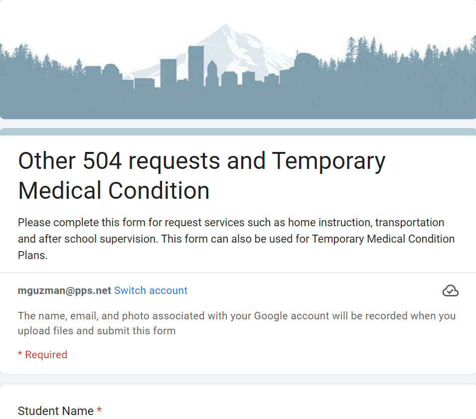Click the red asterisk beside Student Name
The image size is (476, 419).
(x=99, y=410)
